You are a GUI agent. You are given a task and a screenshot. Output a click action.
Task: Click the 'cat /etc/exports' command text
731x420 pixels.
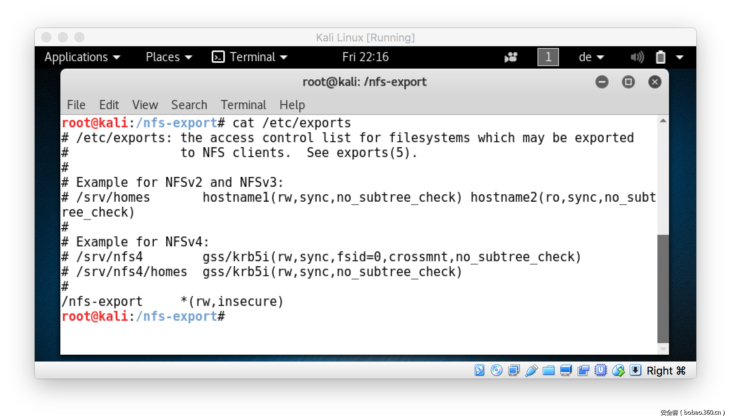click(x=291, y=123)
